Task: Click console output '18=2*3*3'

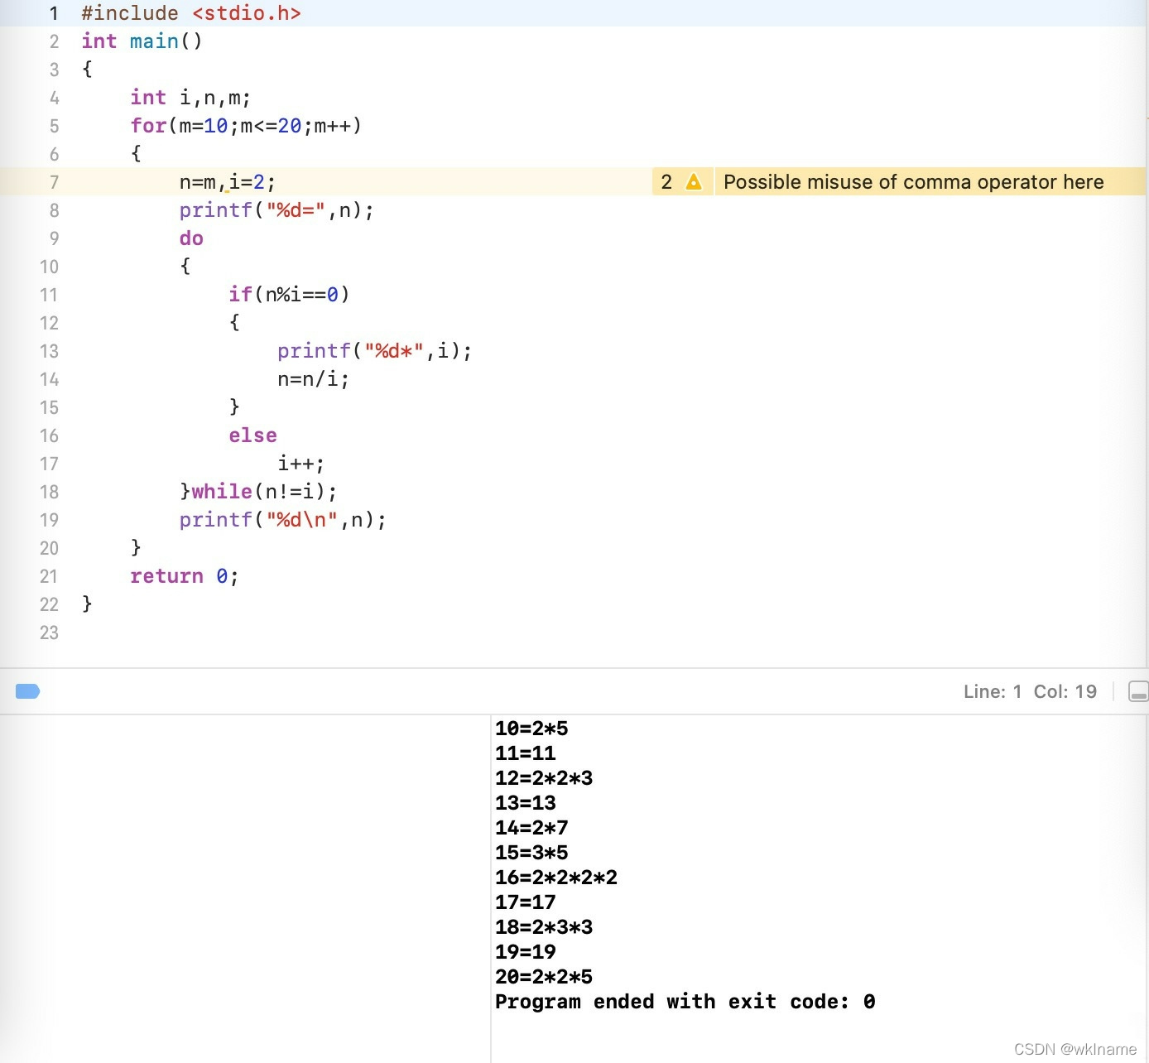Action: pyautogui.click(x=544, y=927)
